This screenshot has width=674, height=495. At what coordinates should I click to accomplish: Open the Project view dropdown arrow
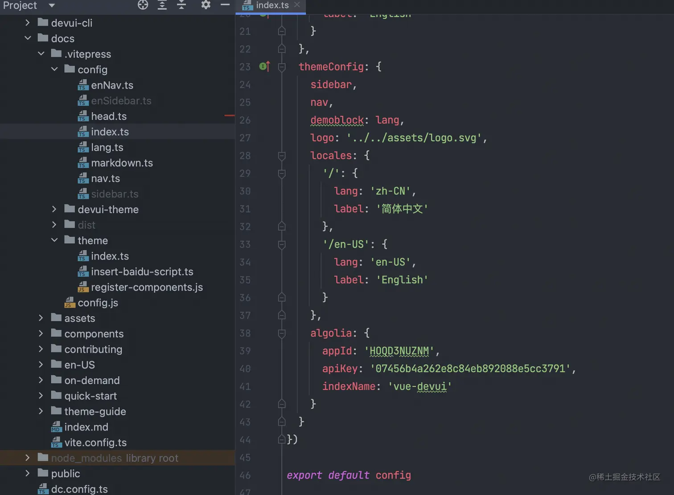[52, 6]
